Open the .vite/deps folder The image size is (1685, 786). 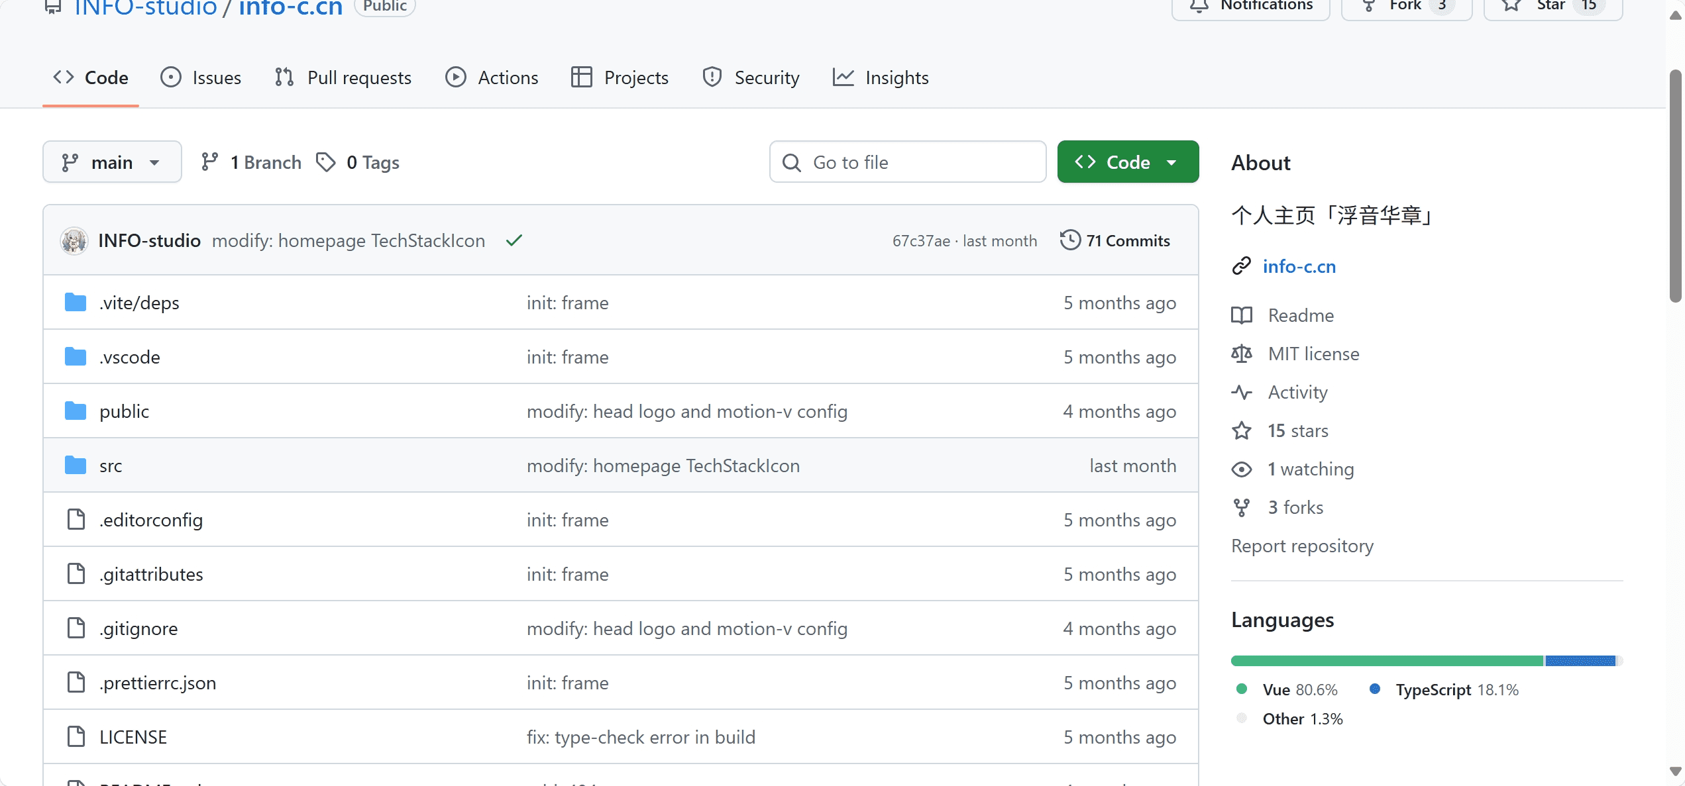(x=139, y=303)
